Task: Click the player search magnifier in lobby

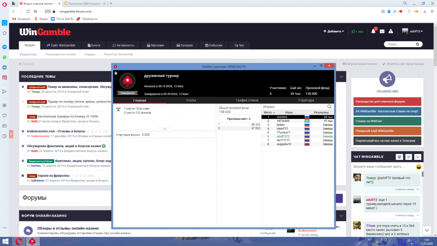Action: (329, 107)
